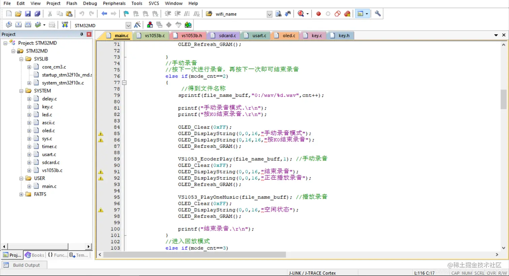Build target files icon
The width and height of the screenshot is (509, 276).
pyautogui.click(x=19, y=25)
